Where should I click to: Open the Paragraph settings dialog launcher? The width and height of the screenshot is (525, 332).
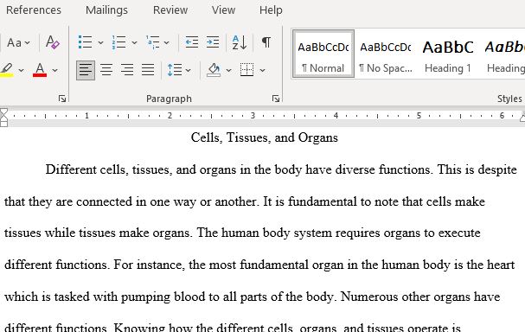[276, 99]
